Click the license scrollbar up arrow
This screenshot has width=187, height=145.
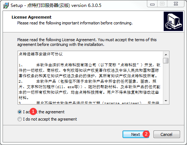tap(166, 55)
